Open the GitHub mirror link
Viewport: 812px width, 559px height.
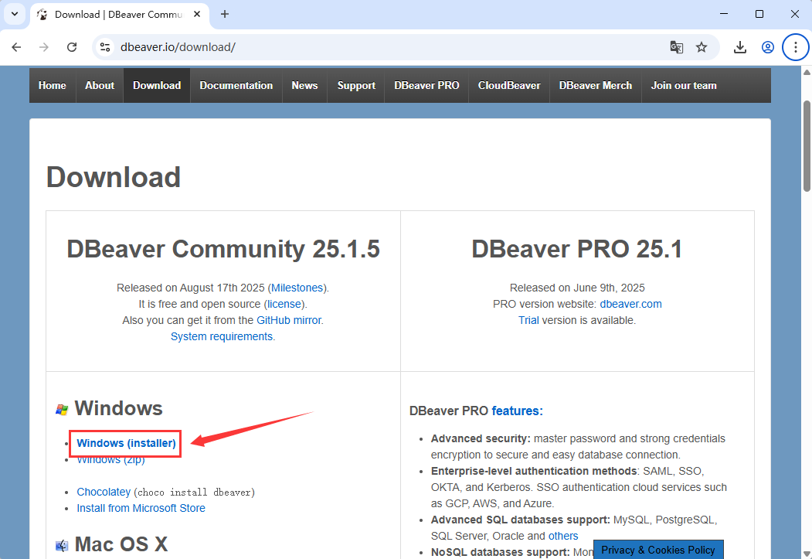pyautogui.click(x=288, y=319)
